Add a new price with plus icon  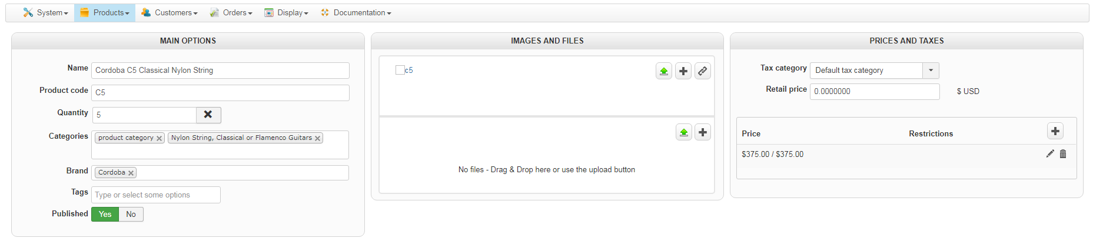[1055, 131]
